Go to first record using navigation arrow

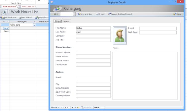pyautogui.click(x=59, y=108)
